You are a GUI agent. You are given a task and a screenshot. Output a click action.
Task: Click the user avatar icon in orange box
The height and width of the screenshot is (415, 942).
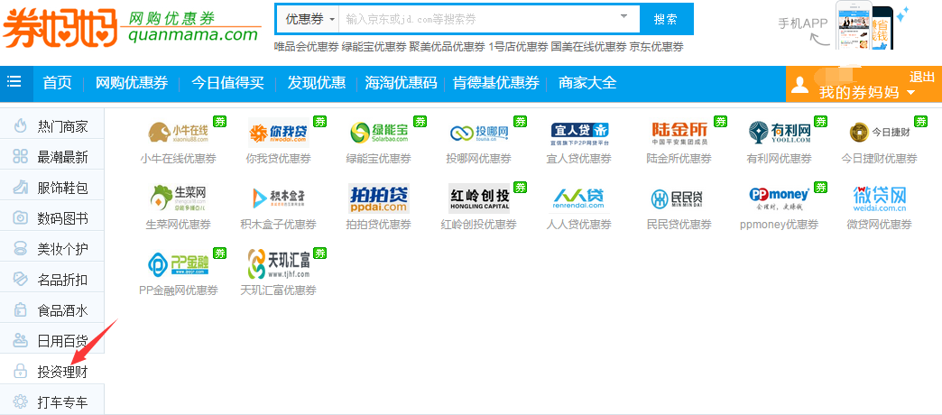[799, 85]
